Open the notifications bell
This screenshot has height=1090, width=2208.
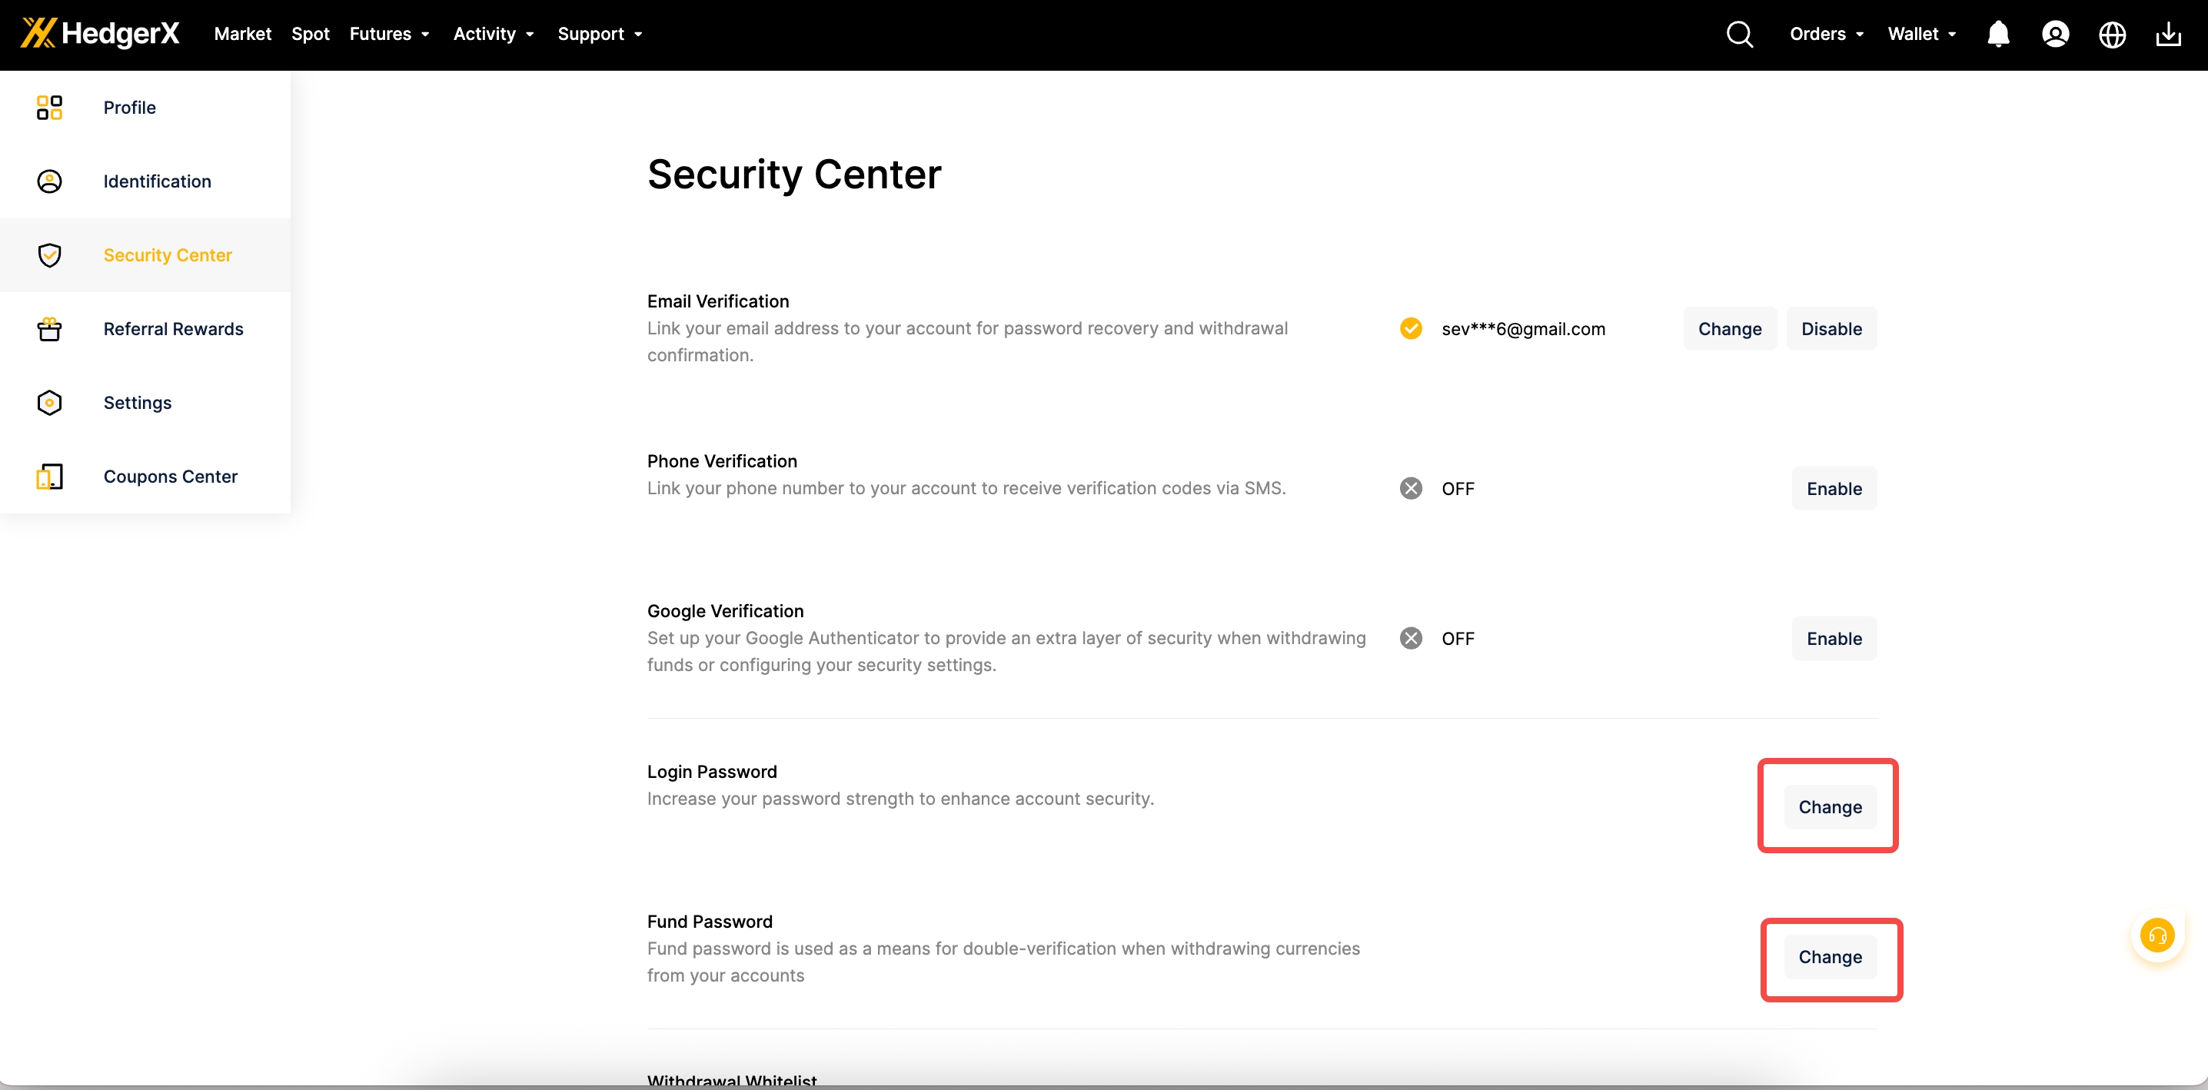point(1998,35)
